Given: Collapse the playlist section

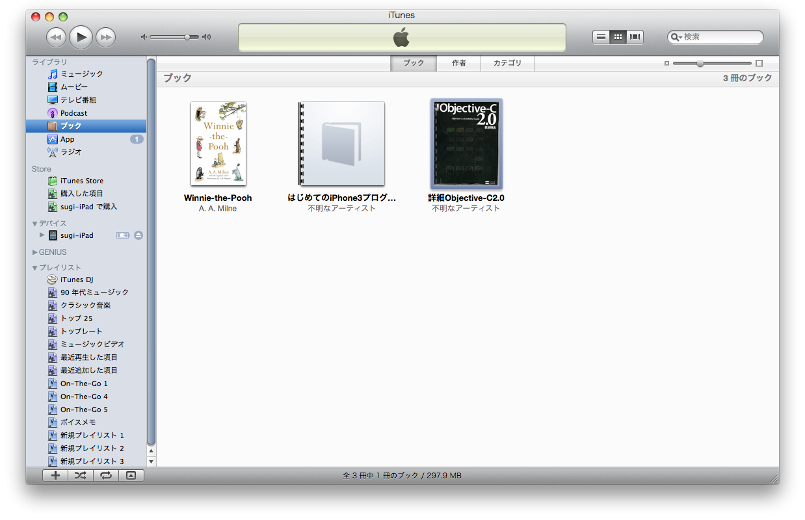Looking at the screenshot, I should click(35, 268).
